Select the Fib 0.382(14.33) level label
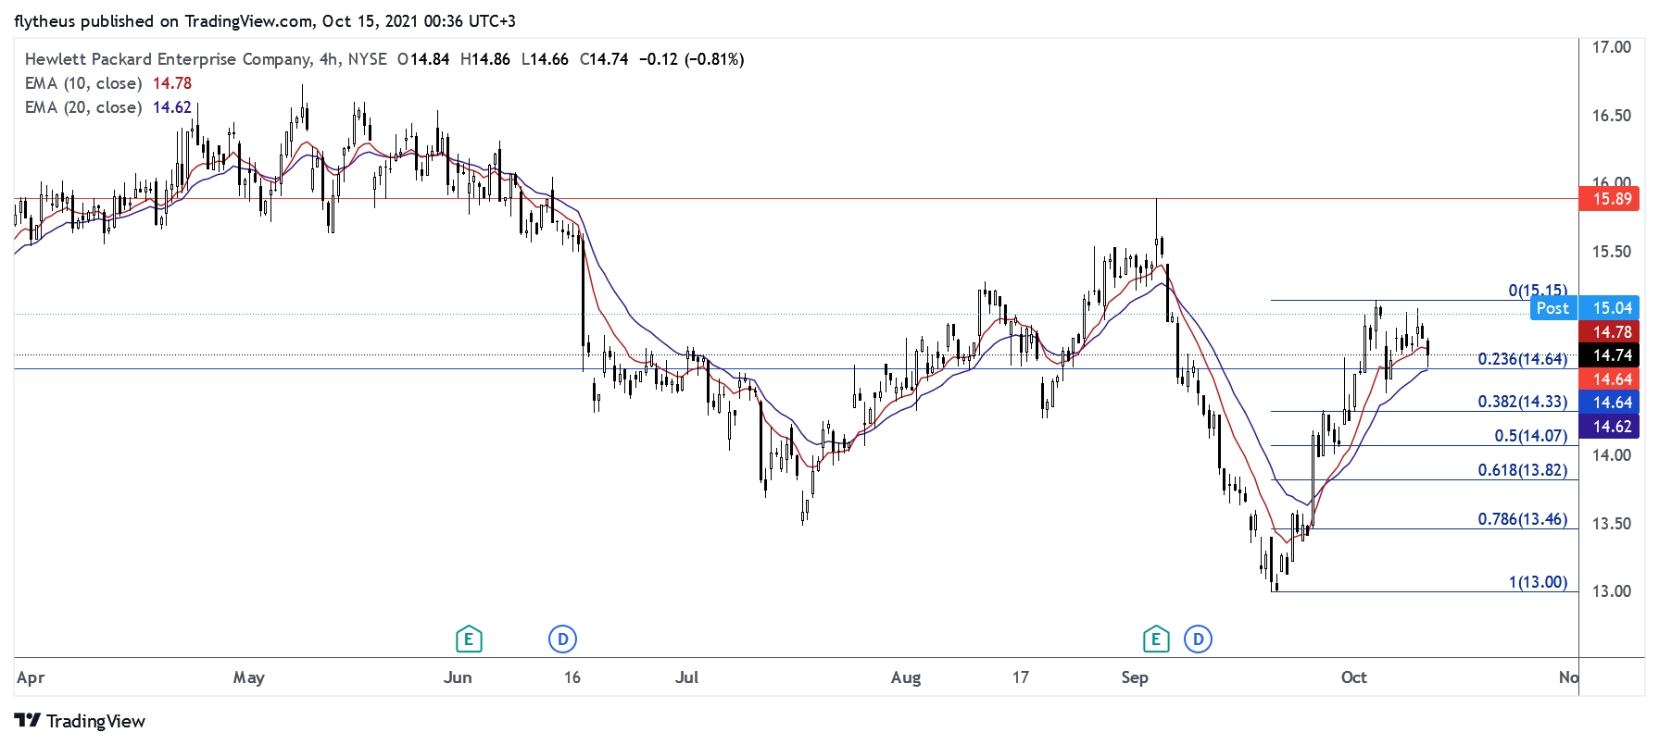 [1523, 402]
